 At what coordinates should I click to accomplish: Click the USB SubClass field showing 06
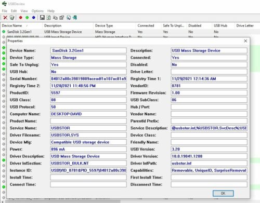[209, 100]
